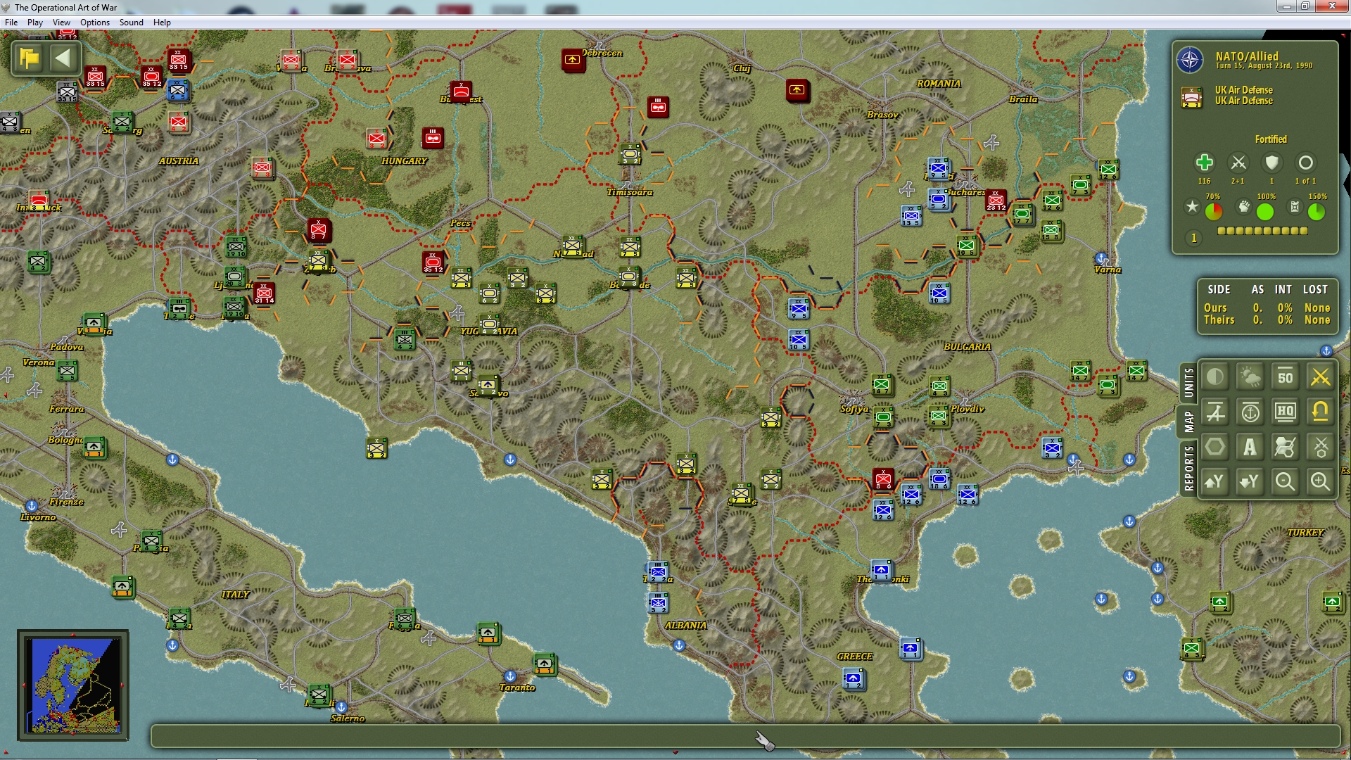
Task: Click the up-arrow Y button
Action: click(x=1215, y=482)
